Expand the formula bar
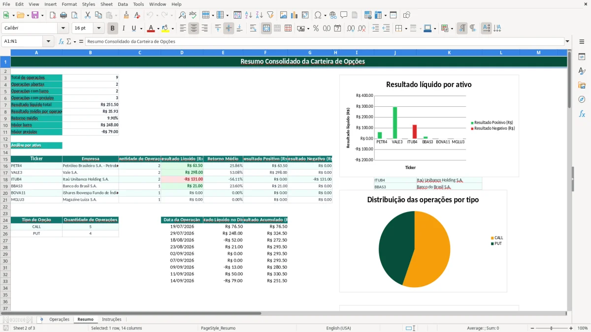 pyautogui.click(x=568, y=41)
